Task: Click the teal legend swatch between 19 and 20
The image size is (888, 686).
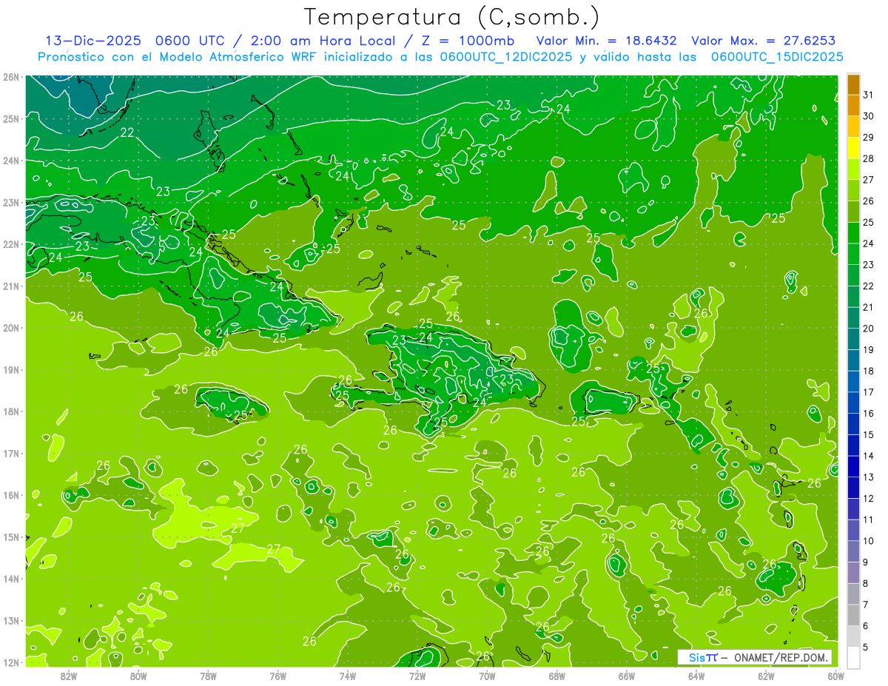Action: [x=853, y=340]
